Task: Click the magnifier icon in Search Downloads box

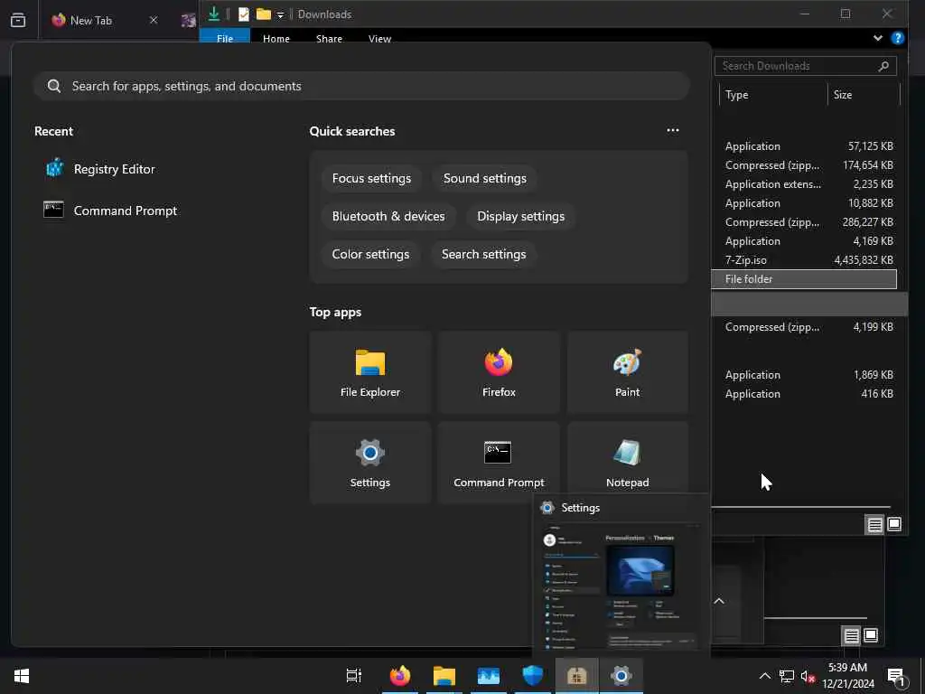Action: 883,66
